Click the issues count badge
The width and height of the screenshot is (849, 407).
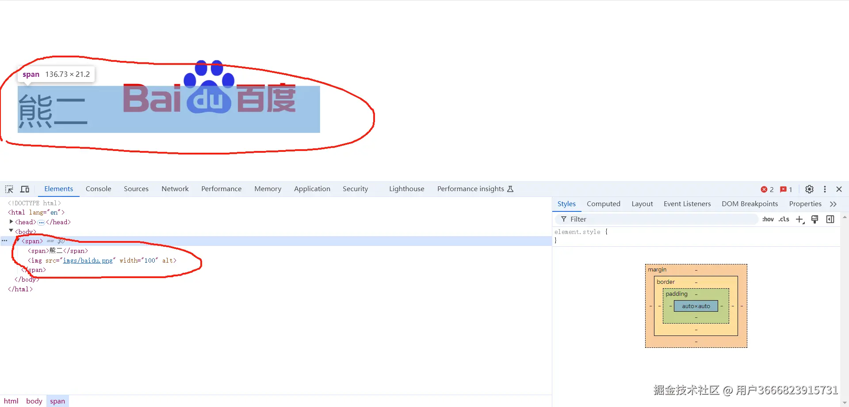786,189
